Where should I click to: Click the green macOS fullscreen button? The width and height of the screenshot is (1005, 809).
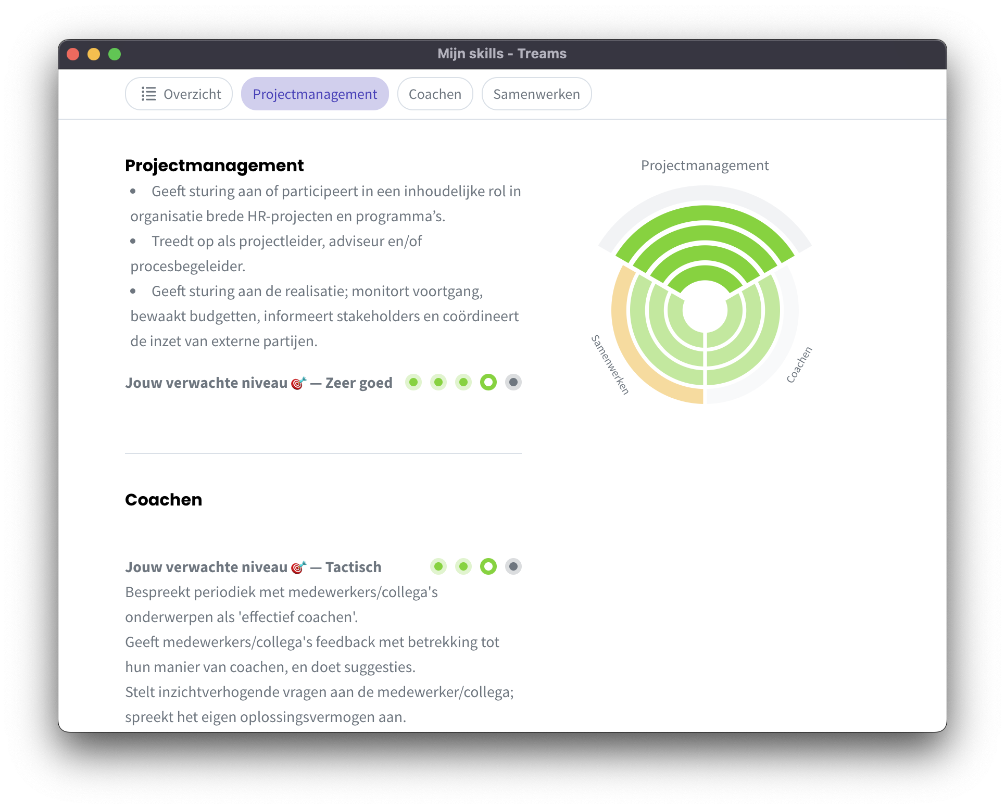[115, 54]
